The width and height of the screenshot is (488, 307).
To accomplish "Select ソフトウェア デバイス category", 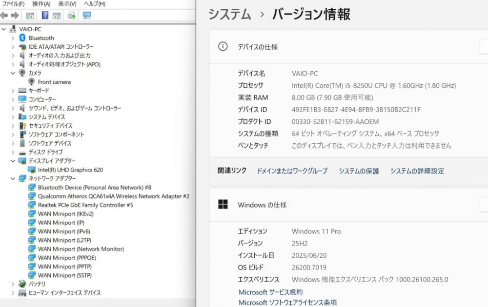I will 50,143.
